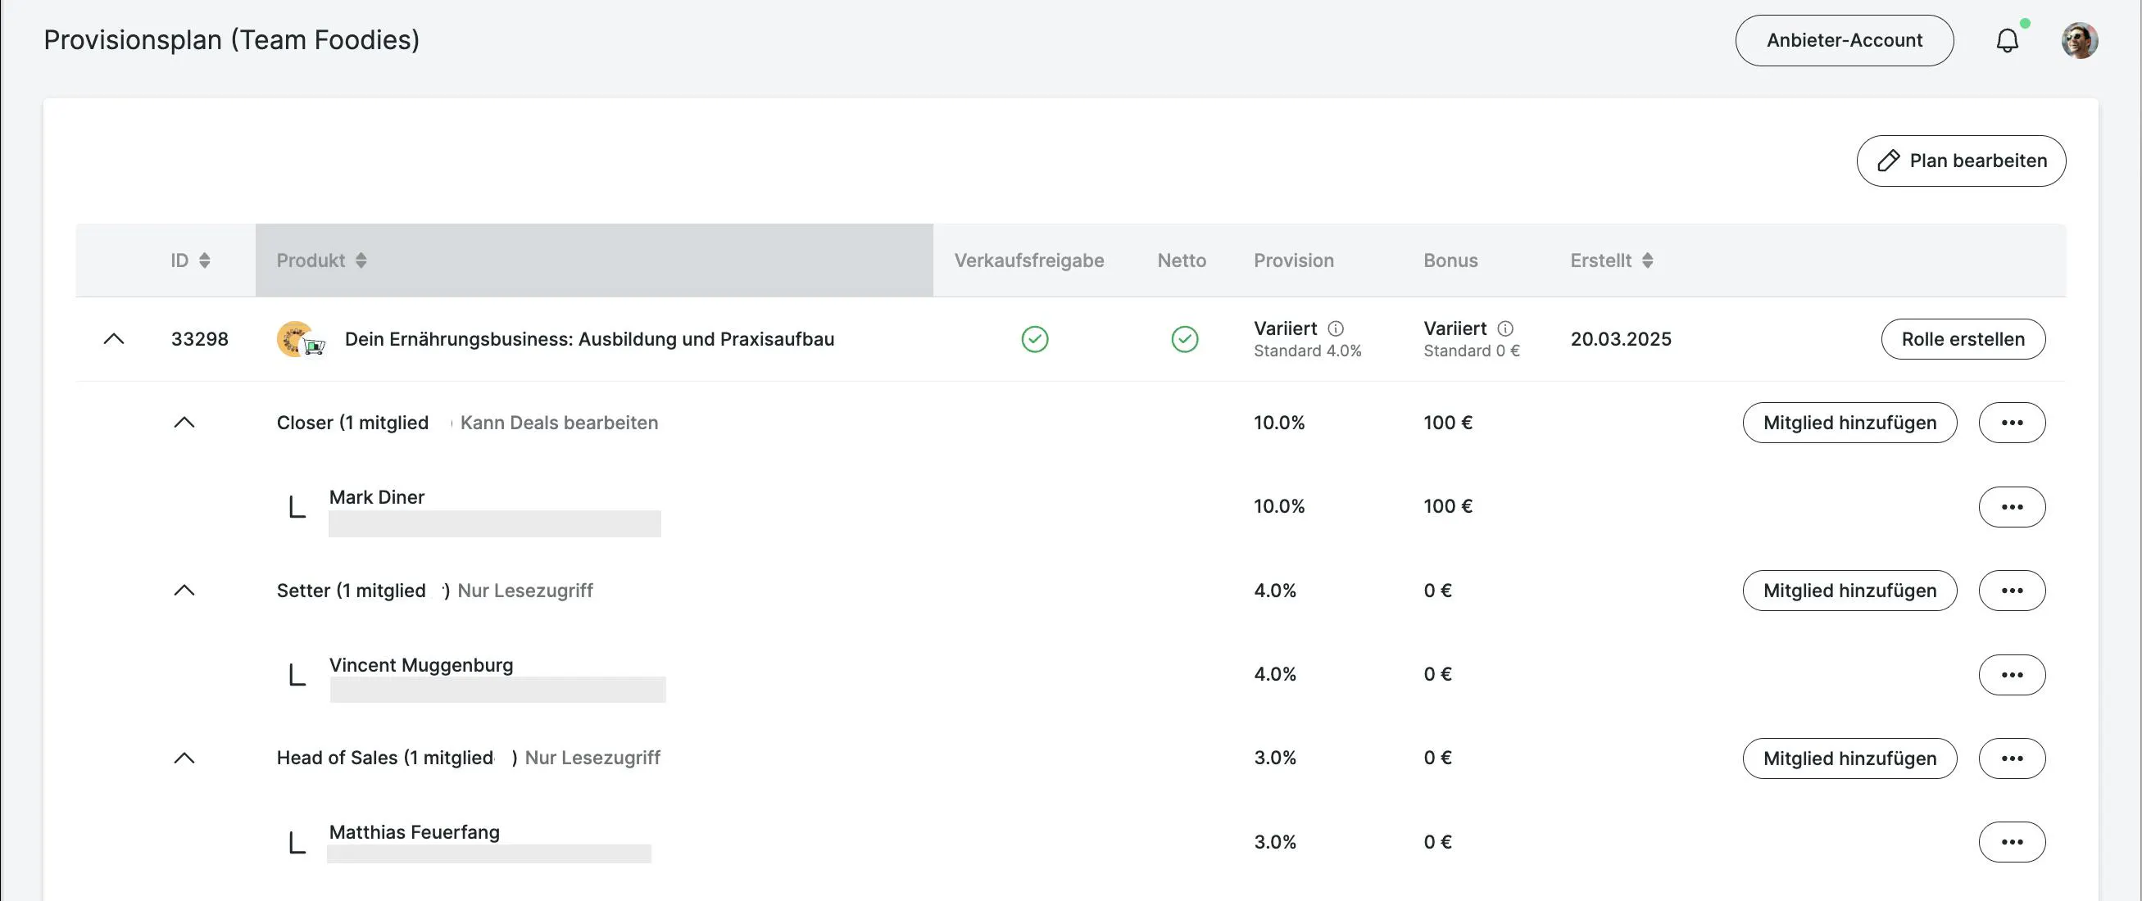
Task: Click info icon next to Provision Variiert
Action: pyautogui.click(x=1336, y=328)
